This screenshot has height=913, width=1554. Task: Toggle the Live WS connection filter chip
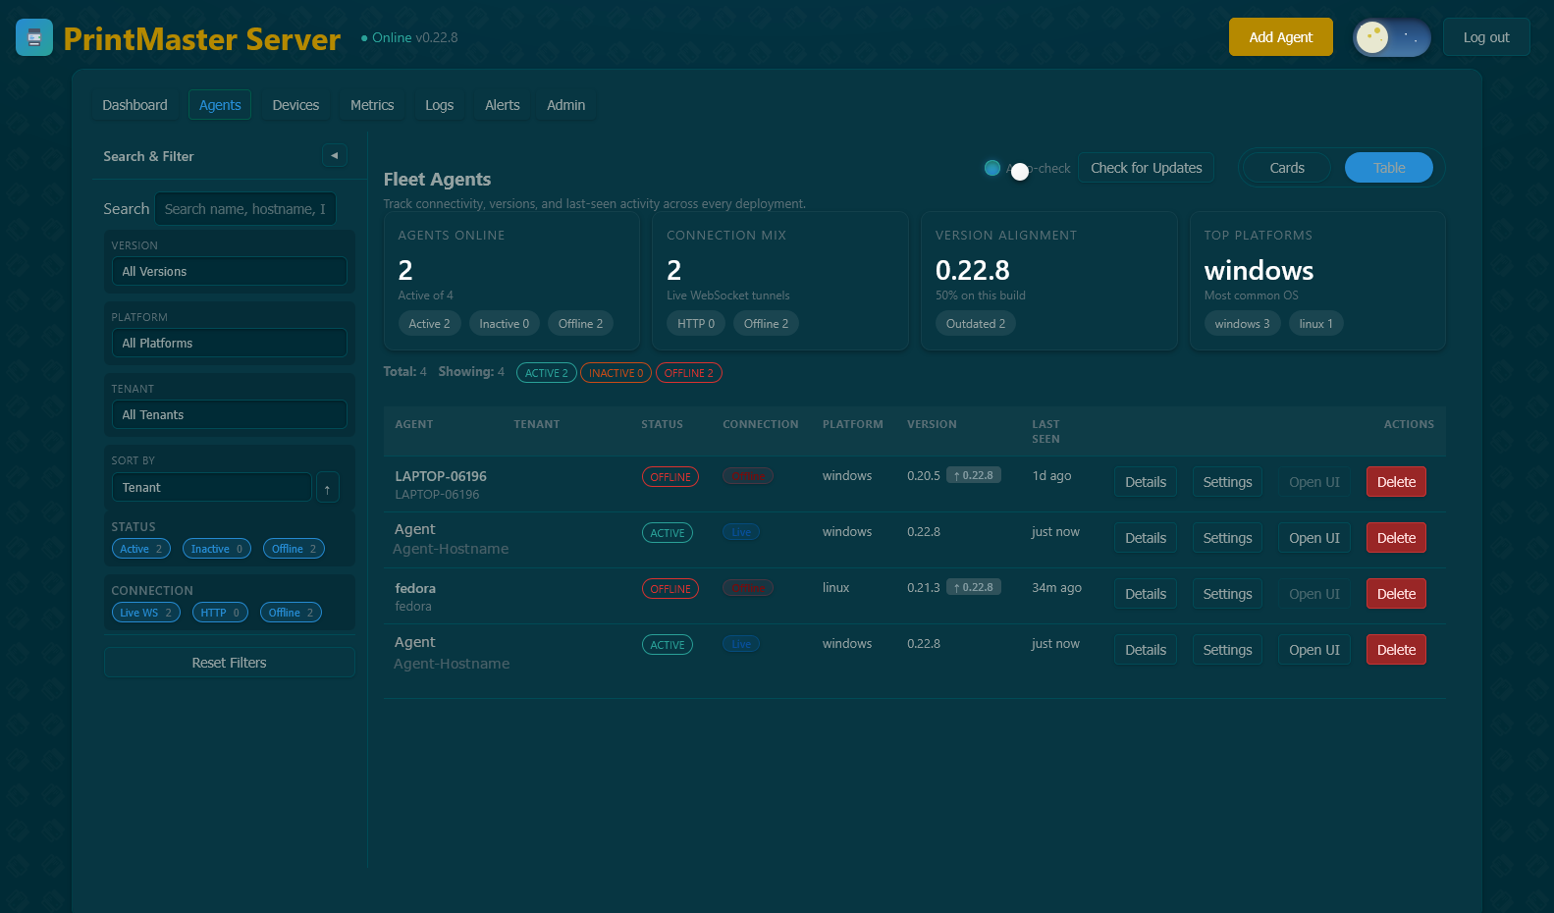[146, 613]
